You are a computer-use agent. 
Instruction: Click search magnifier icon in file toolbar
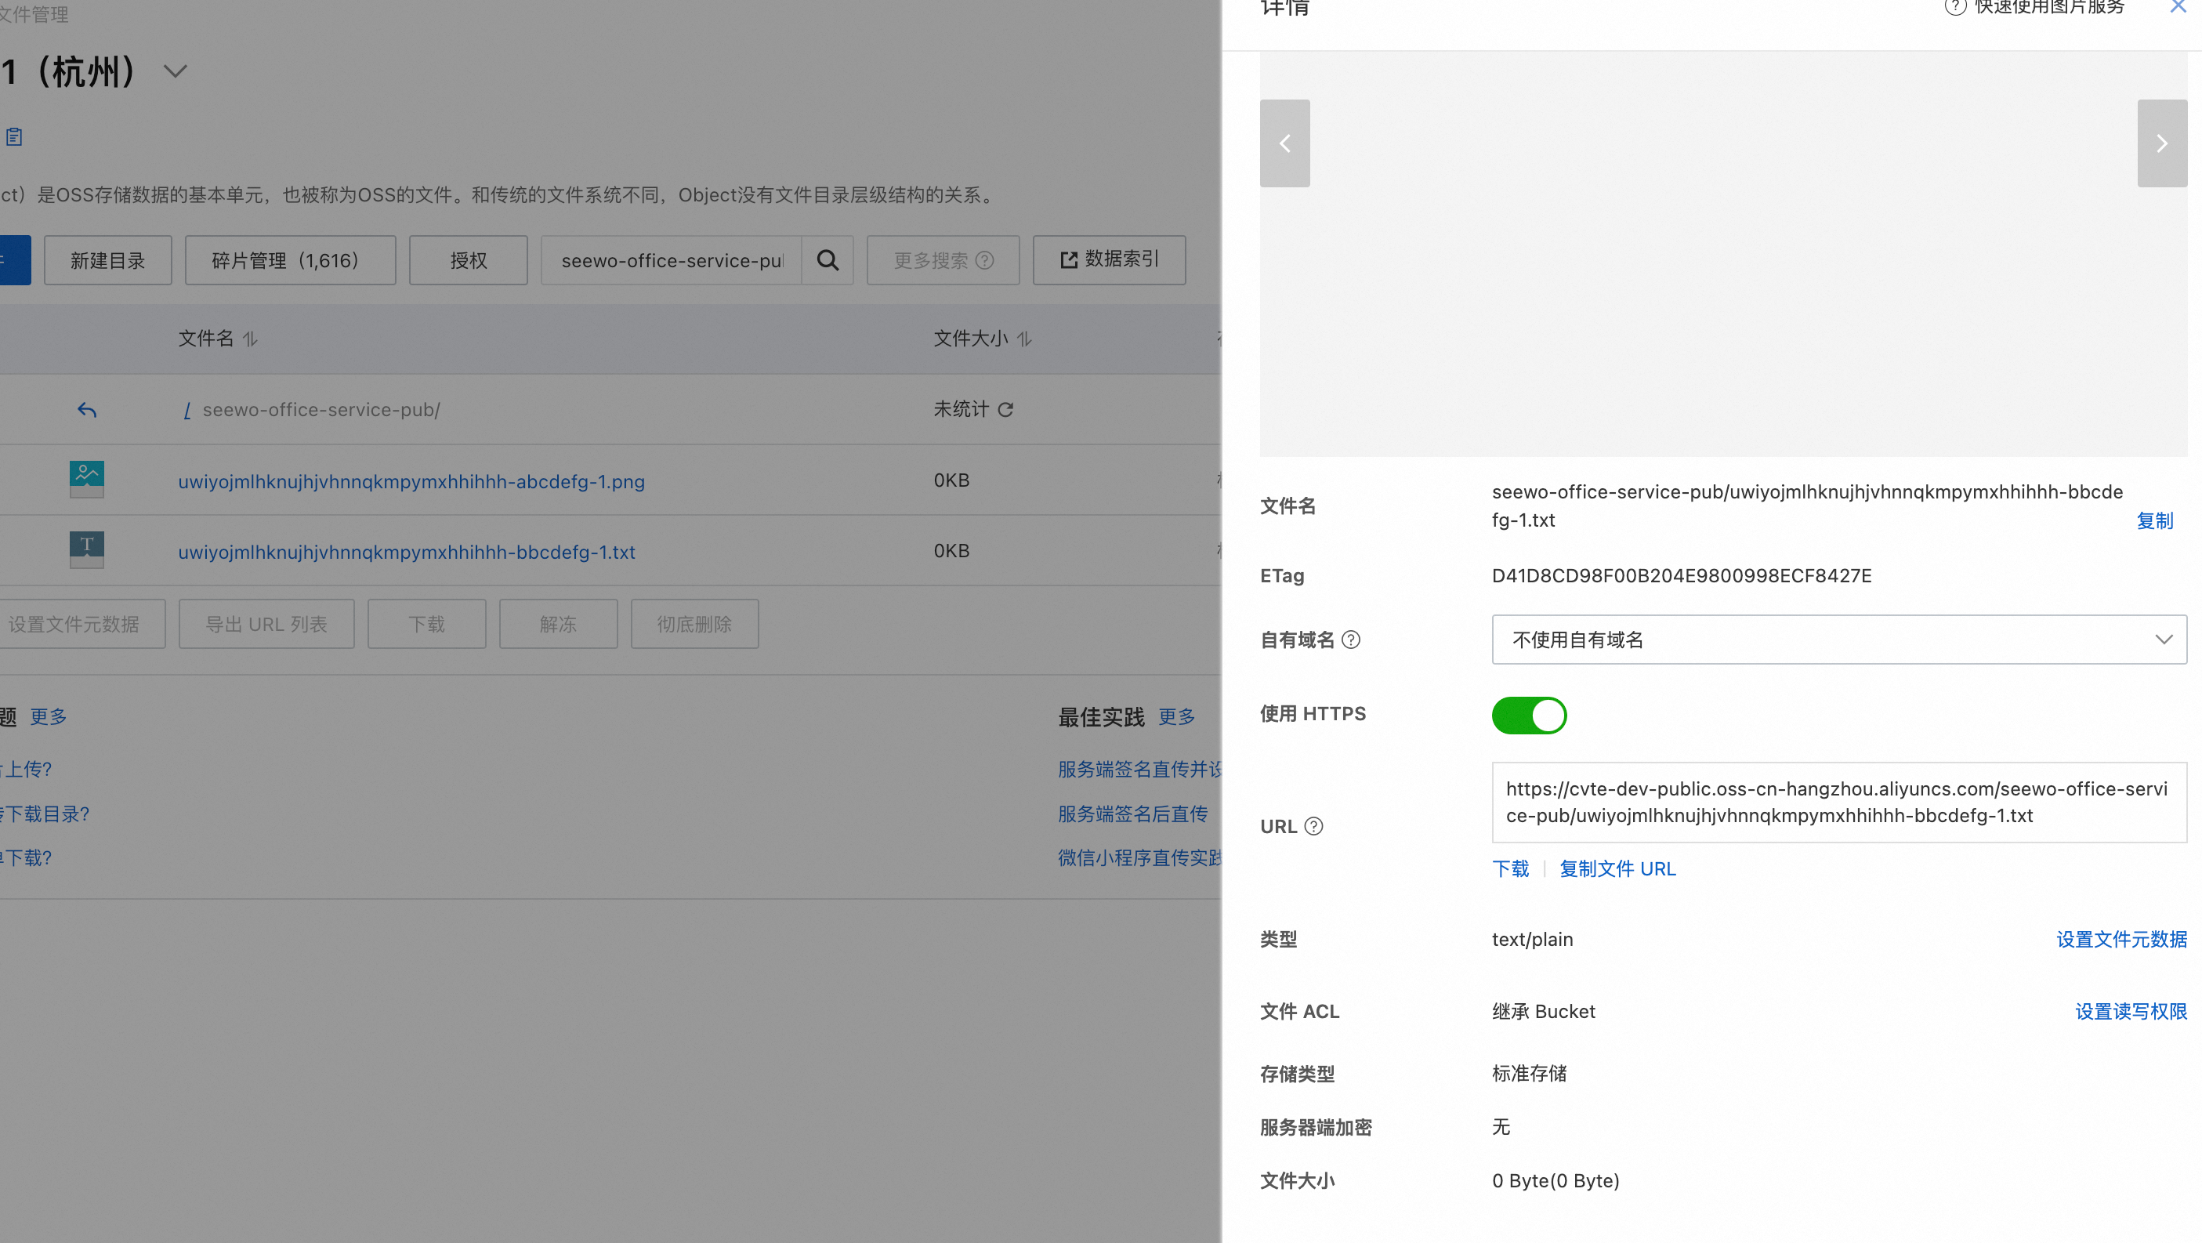click(828, 260)
